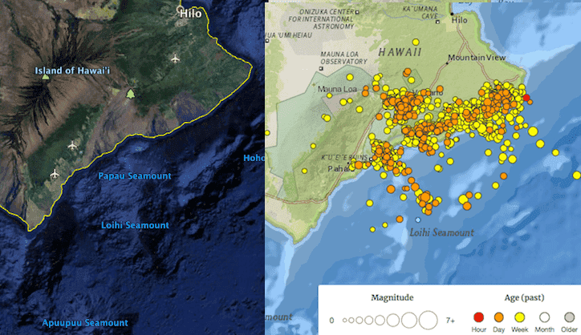Click the Mauna Loa Observatory label
581x335 pixels.
[343, 59]
